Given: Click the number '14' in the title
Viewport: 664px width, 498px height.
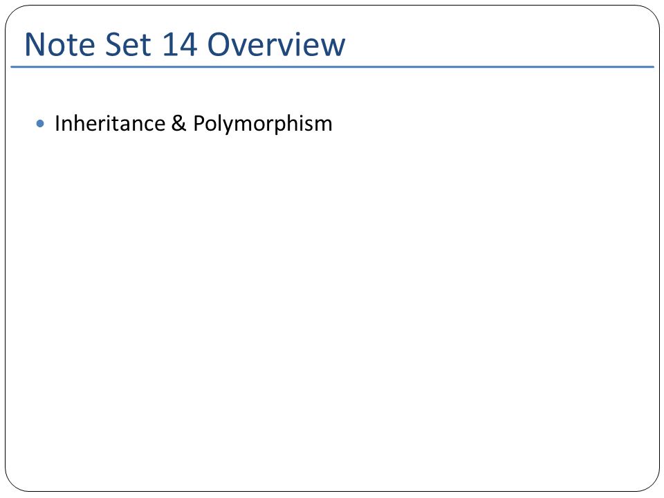Looking at the screenshot, I should pyautogui.click(x=180, y=44).
